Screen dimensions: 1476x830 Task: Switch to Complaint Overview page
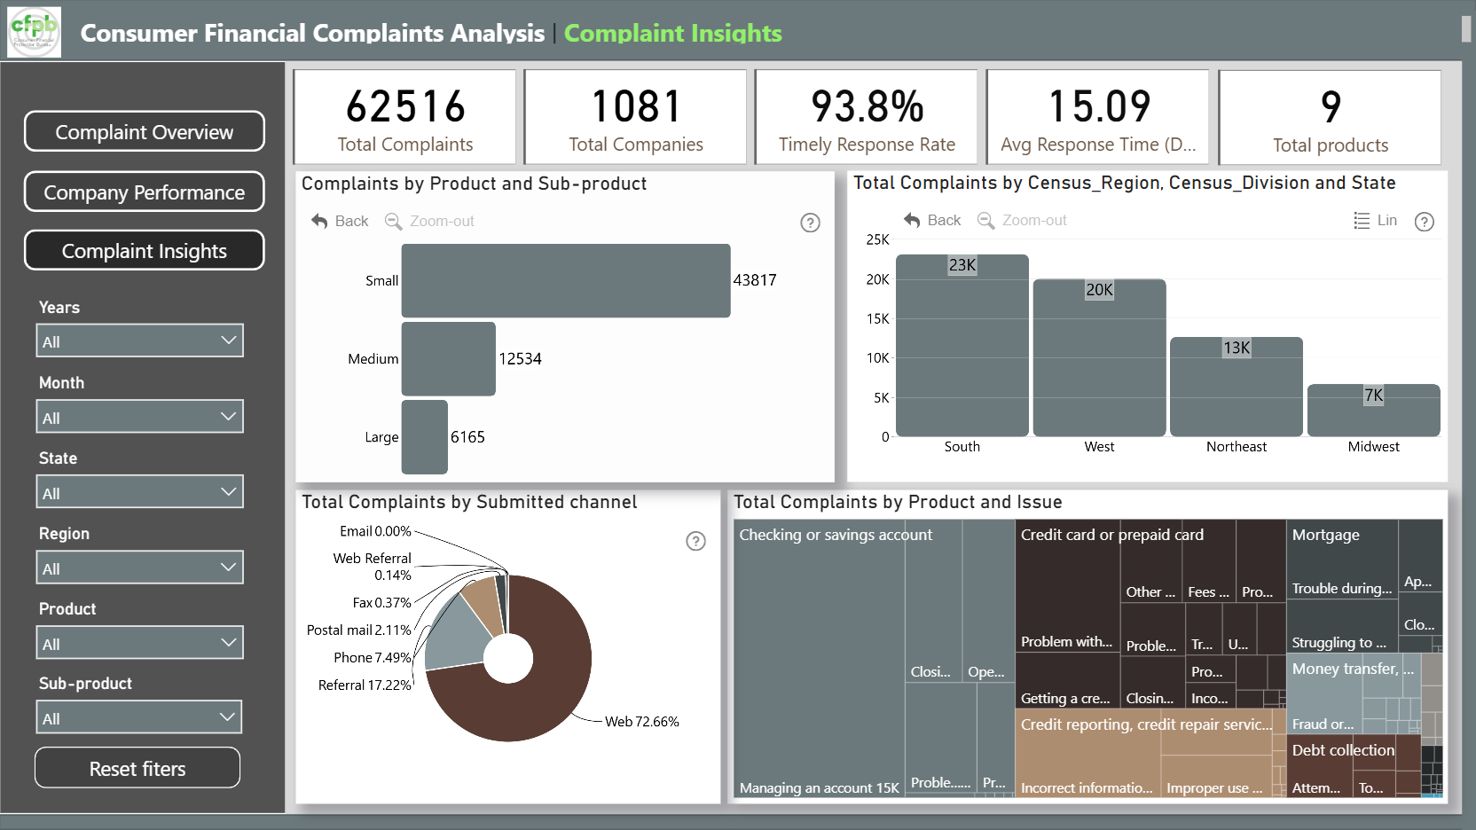click(x=145, y=131)
